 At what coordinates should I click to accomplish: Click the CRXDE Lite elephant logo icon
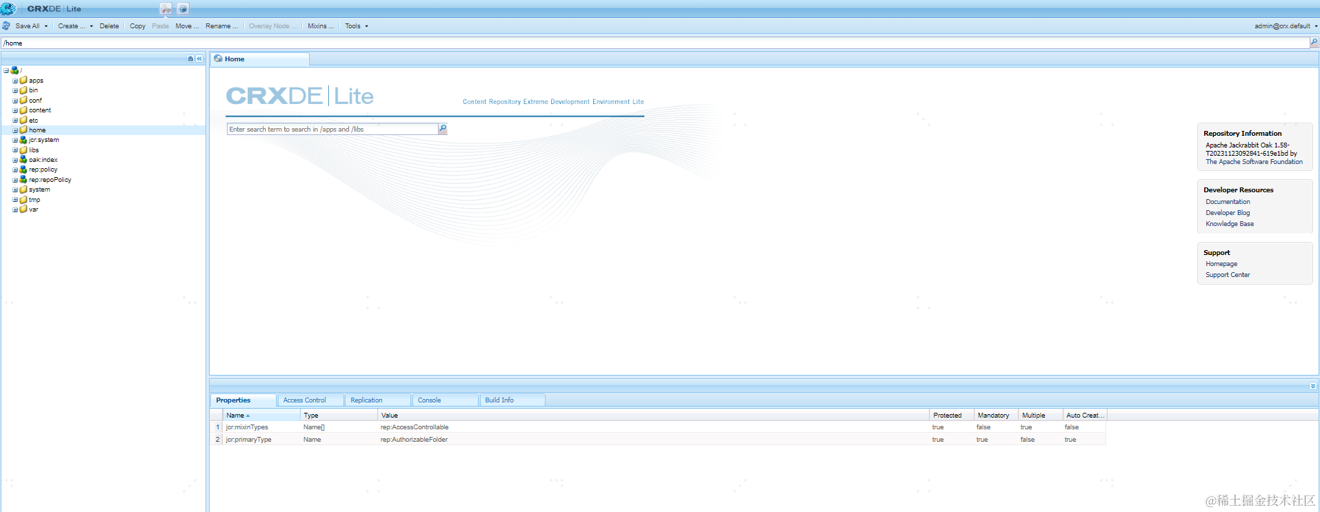[8, 8]
